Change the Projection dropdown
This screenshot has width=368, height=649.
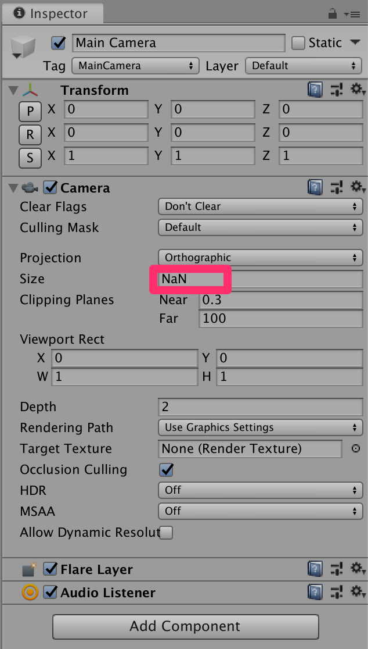(x=259, y=258)
